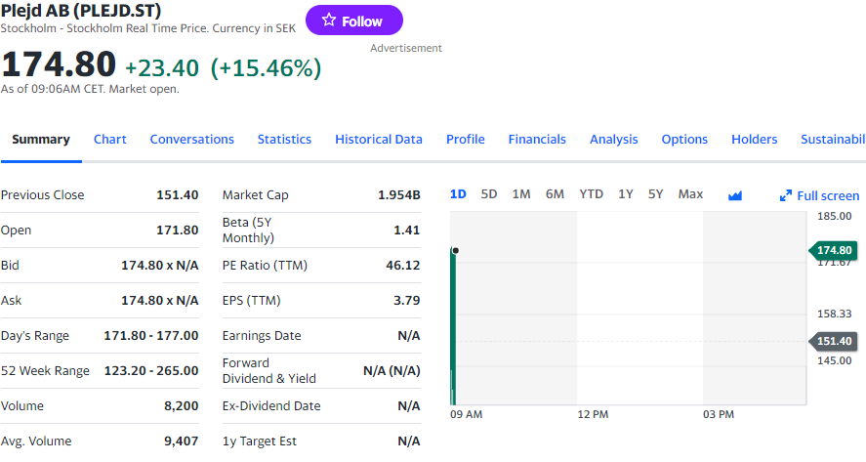Click the large 174.80 current price
This screenshot has height=462, width=866.
pos(59,64)
